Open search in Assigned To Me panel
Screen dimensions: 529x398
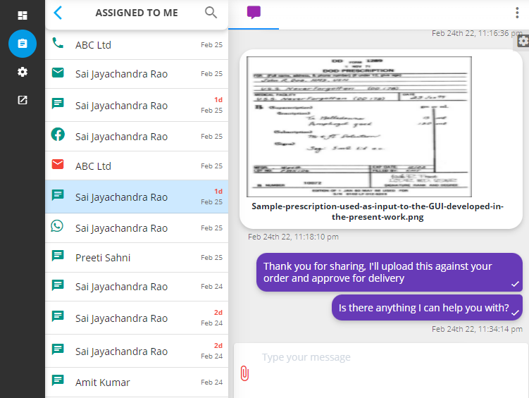[x=211, y=13]
